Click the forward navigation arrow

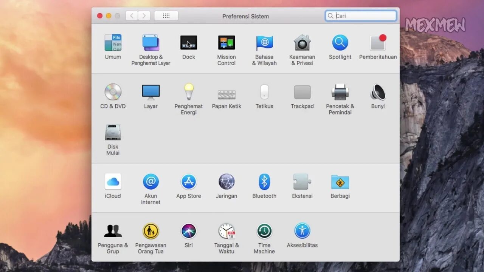point(144,16)
